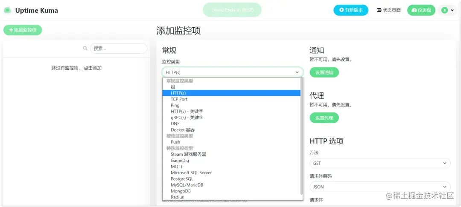Screen dimensions: 461x207
Task: Click the search magnifier icon
Action: [x=85, y=49]
